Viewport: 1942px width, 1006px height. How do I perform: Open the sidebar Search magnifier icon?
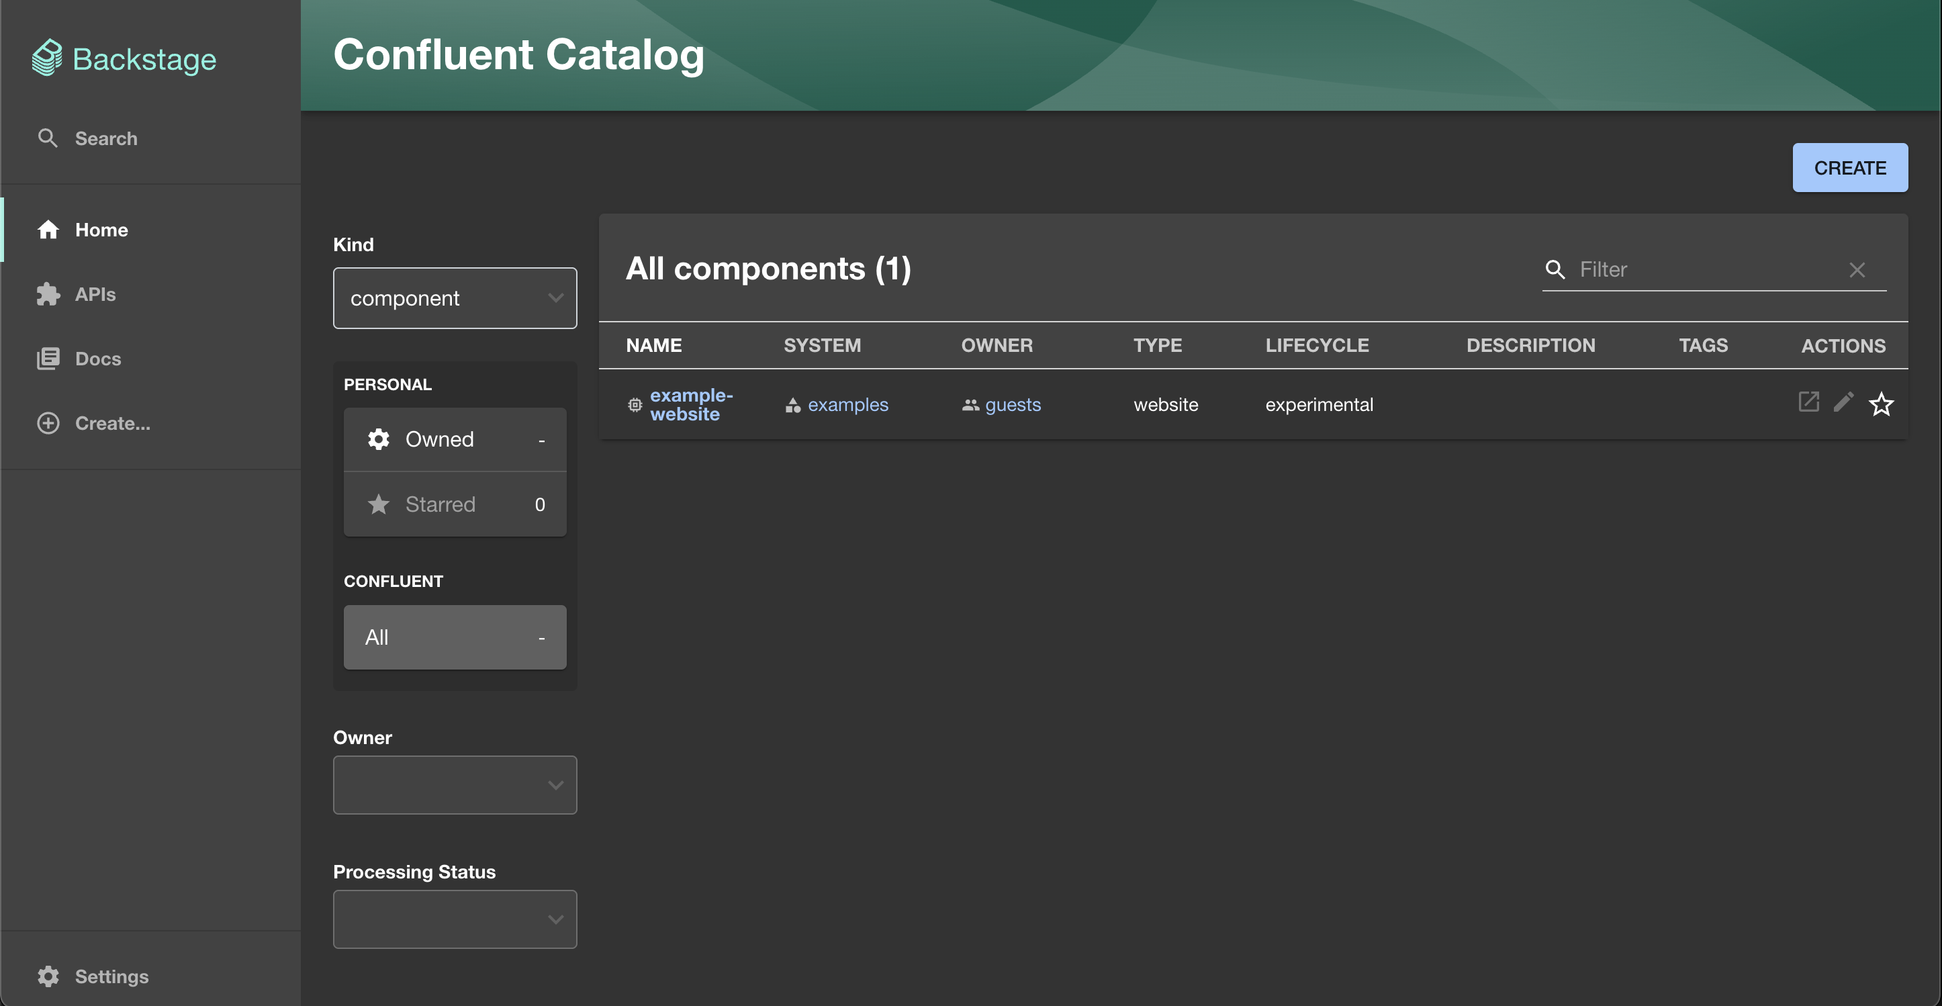tap(48, 138)
